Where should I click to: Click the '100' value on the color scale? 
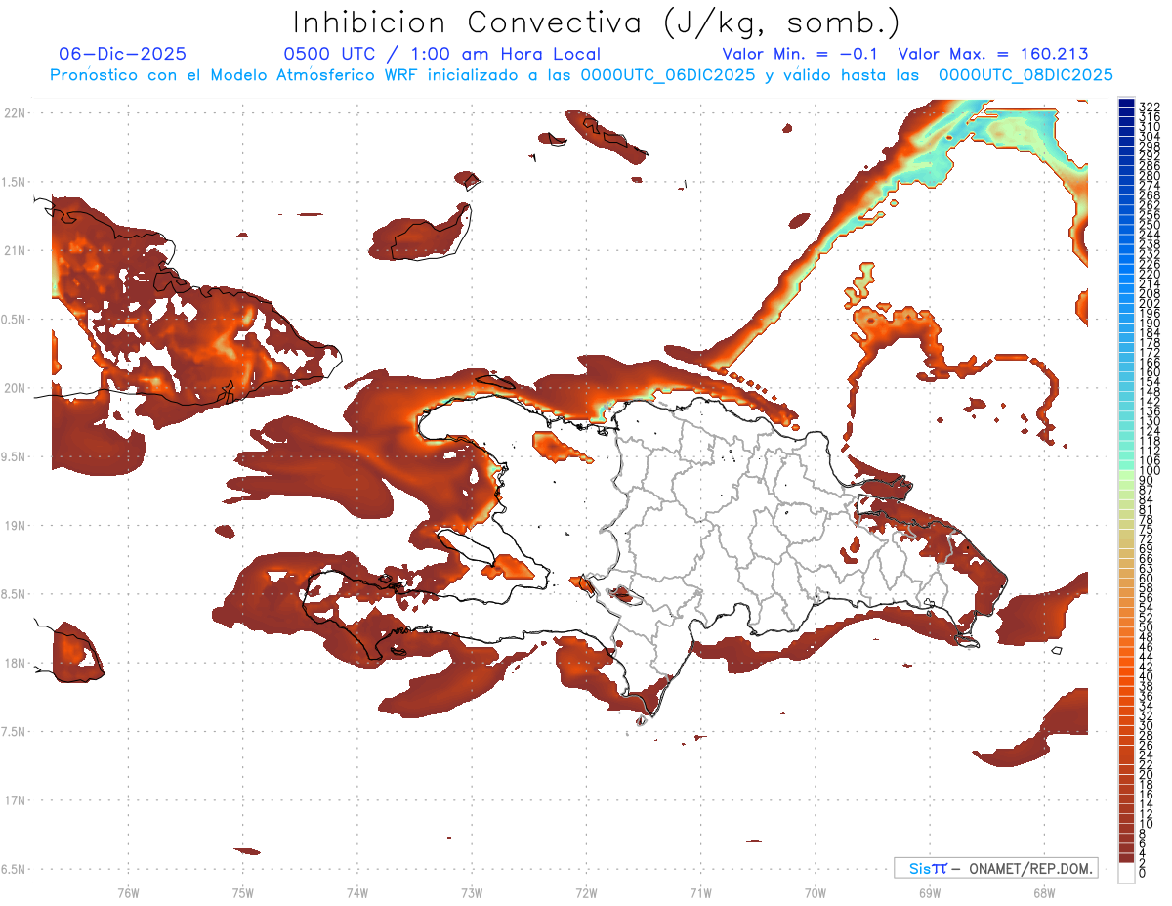pyautogui.click(x=1150, y=470)
